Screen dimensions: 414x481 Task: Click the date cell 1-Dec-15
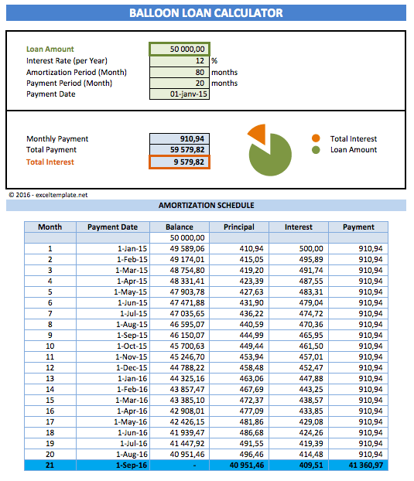pyautogui.click(x=113, y=367)
